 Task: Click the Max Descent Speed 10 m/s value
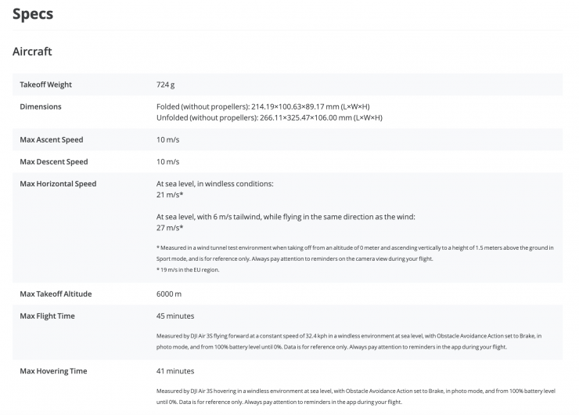(x=169, y=161)
